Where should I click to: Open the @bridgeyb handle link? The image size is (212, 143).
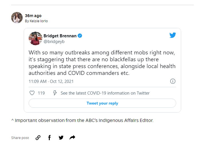54,41
